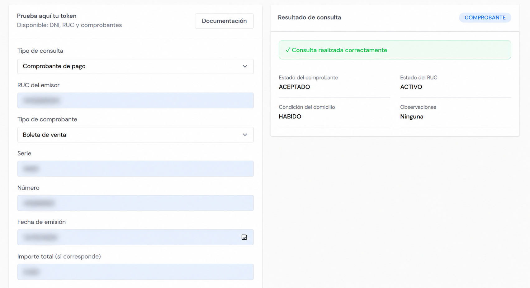This screenshot has width=530, height=288.
Task: Click the Número field label
Action: point(28,188)
